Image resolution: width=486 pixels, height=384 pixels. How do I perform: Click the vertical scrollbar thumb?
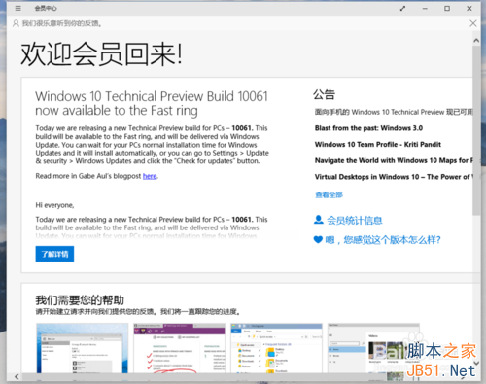point(476,130)
